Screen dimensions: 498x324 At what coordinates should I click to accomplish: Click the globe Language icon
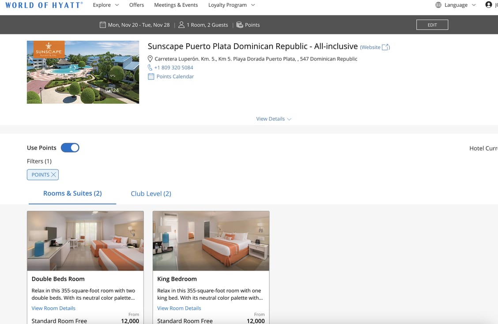pyautogui.click(x=438, y=5)
